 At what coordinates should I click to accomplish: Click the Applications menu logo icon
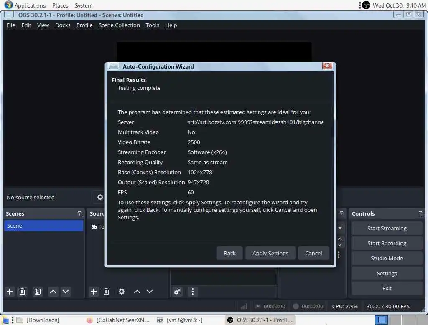pos(8,5)
